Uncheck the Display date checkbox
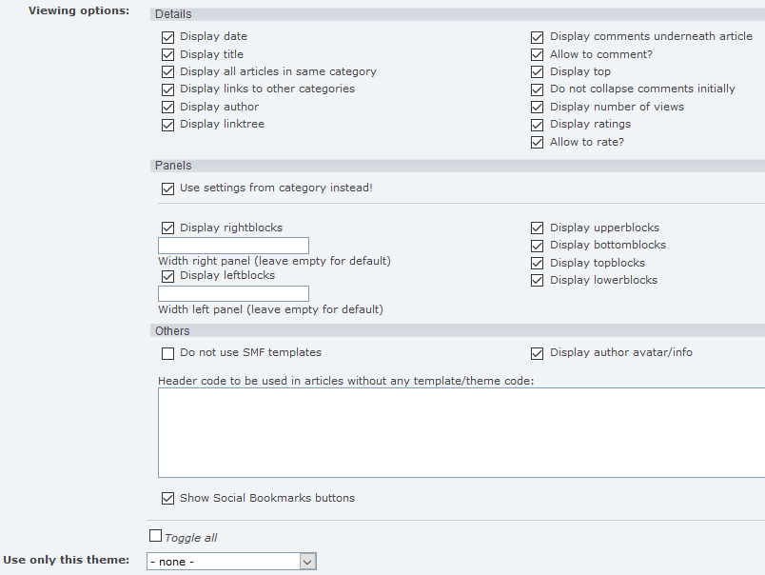The height and width of the screenshot is (575, 765). (168, 36)
